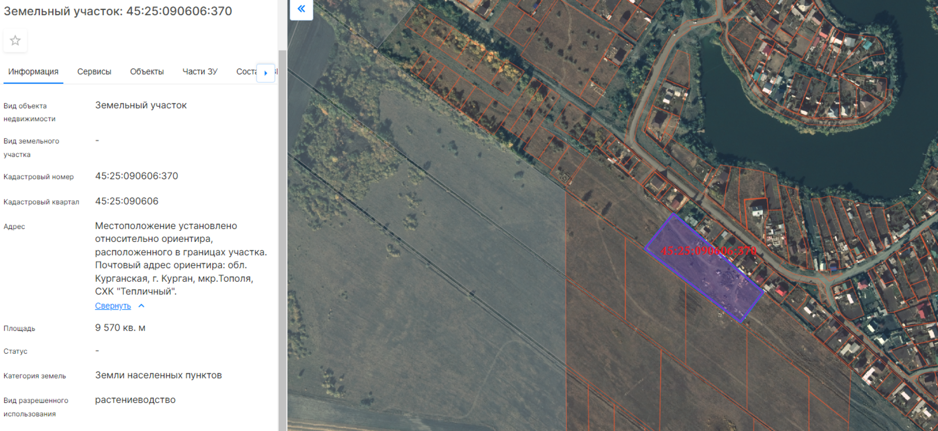
Task: Collapse the info panel with double-chevron button
Action: [x=301, y=9]
